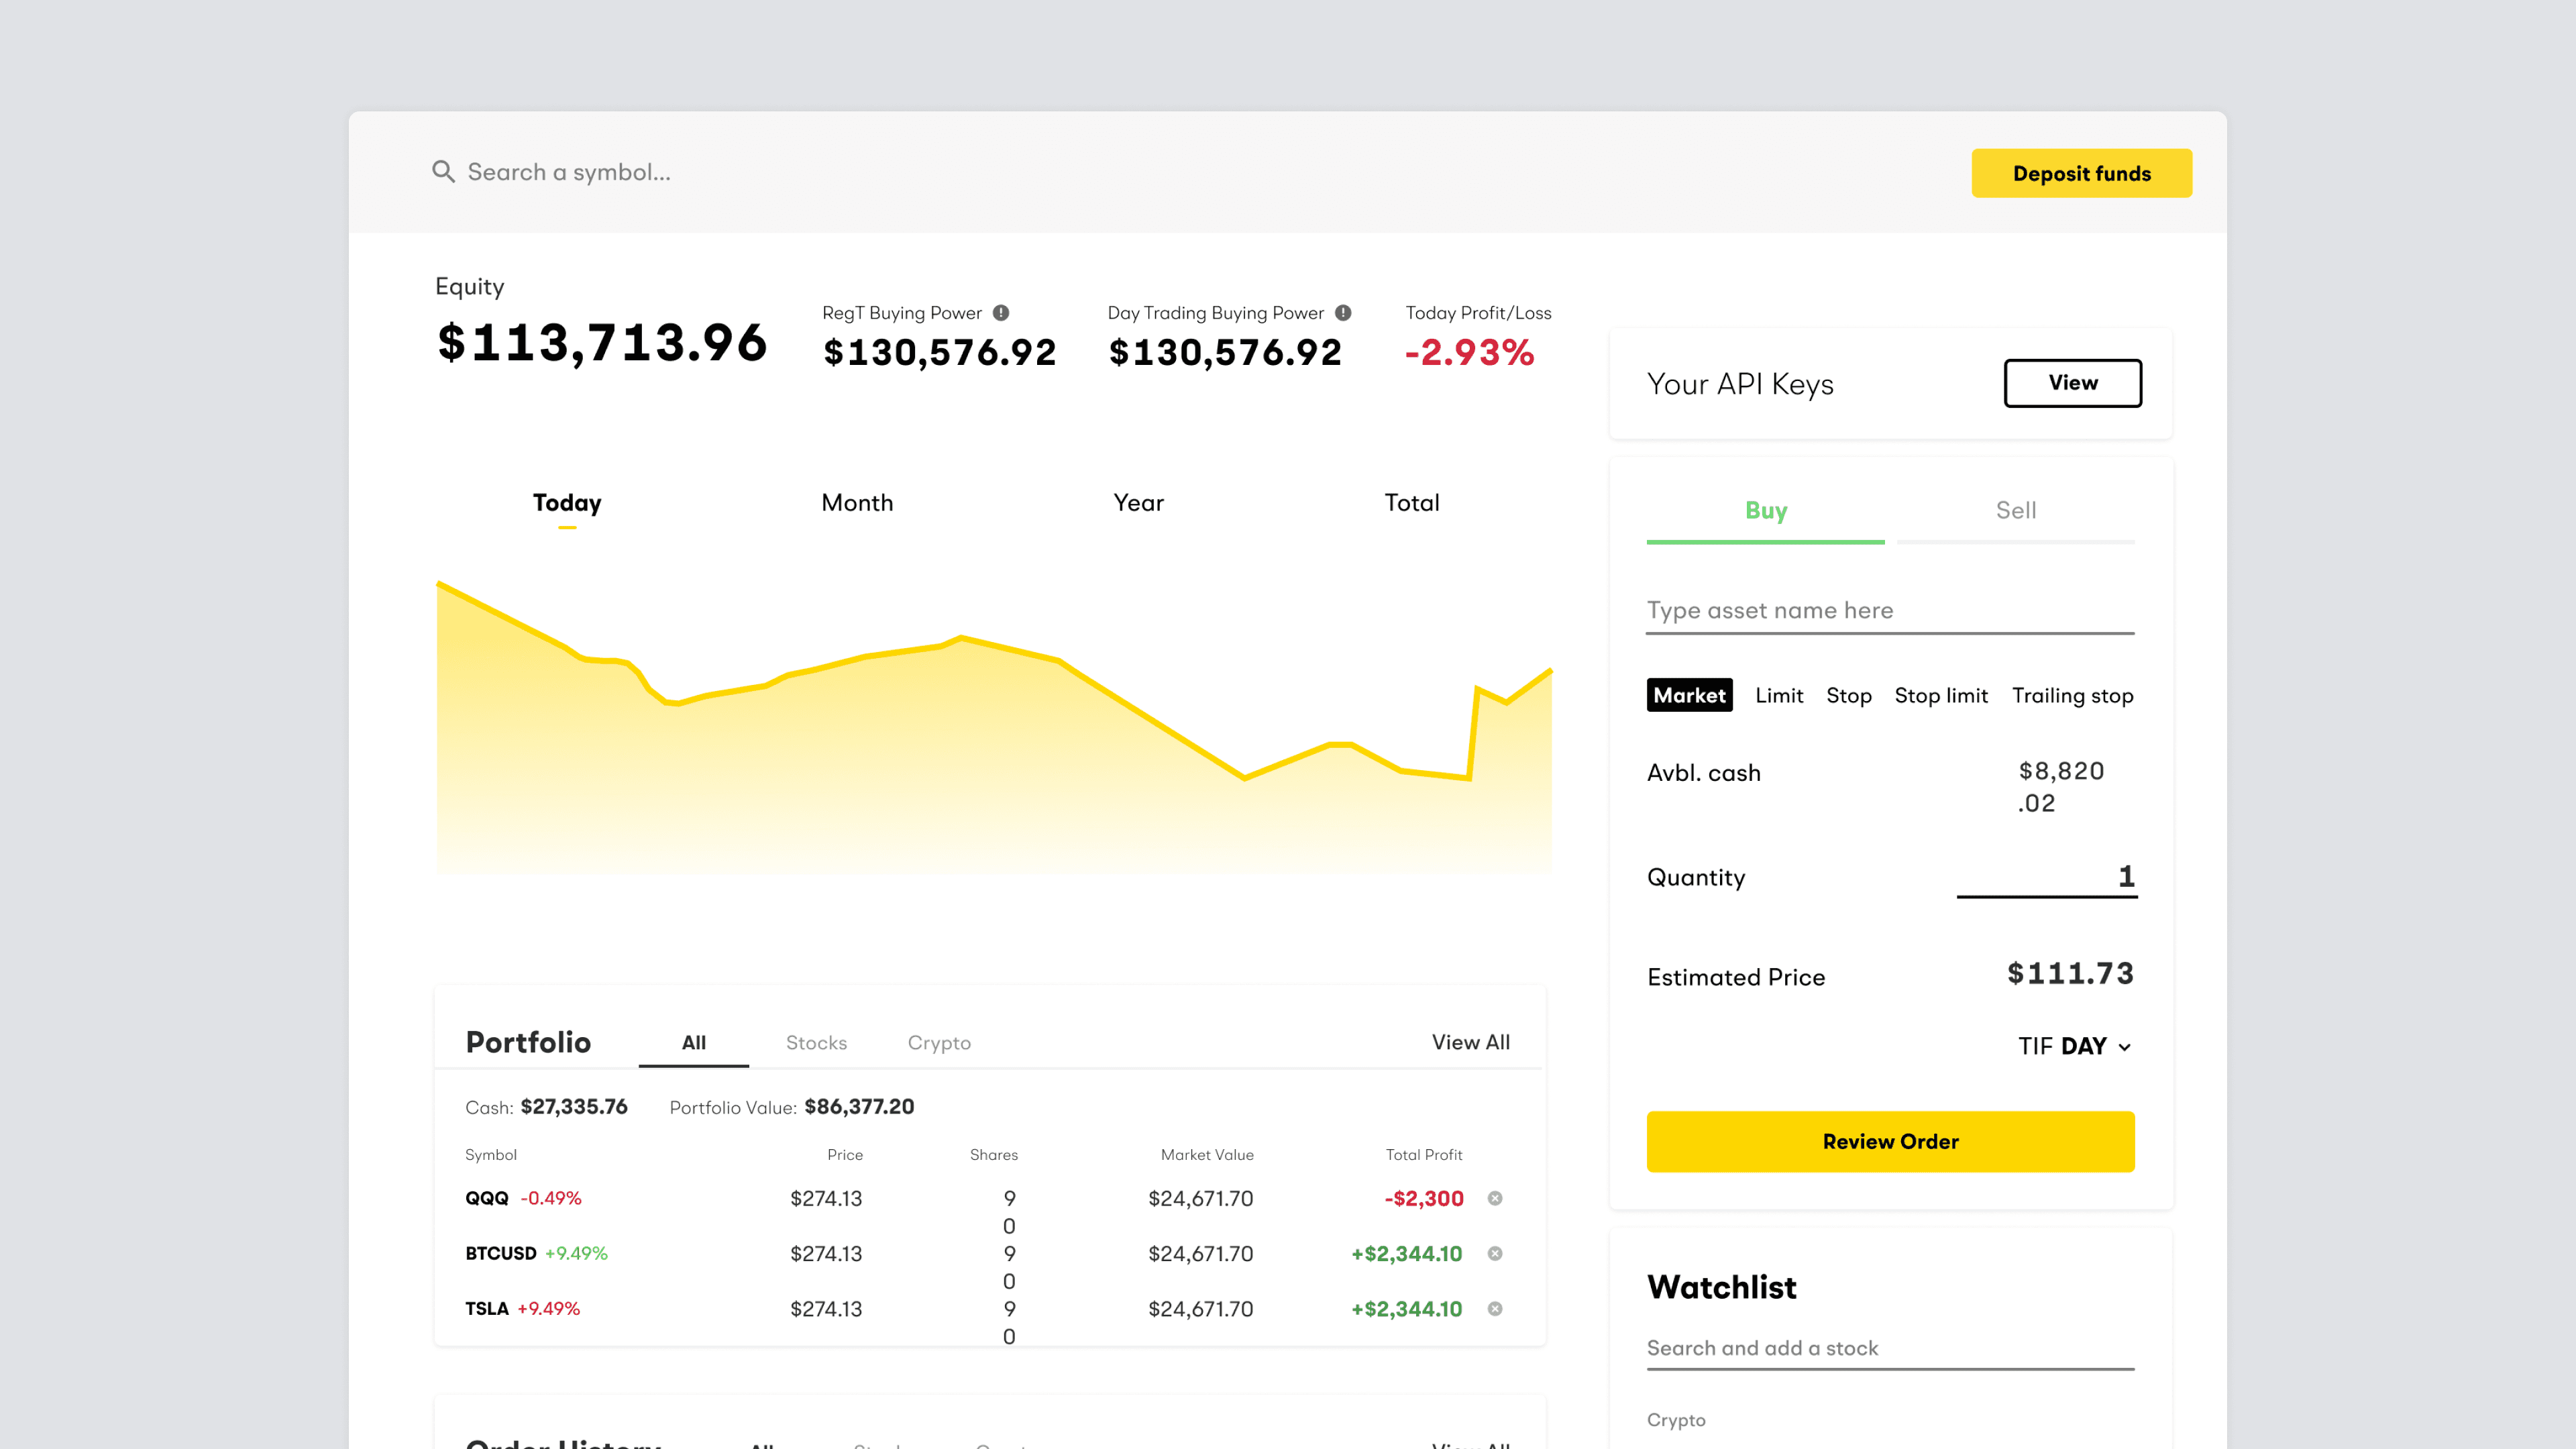Open RegT Buying Power info icon
Viewport: 2576px width, 1449px height.
[1001, 313]
